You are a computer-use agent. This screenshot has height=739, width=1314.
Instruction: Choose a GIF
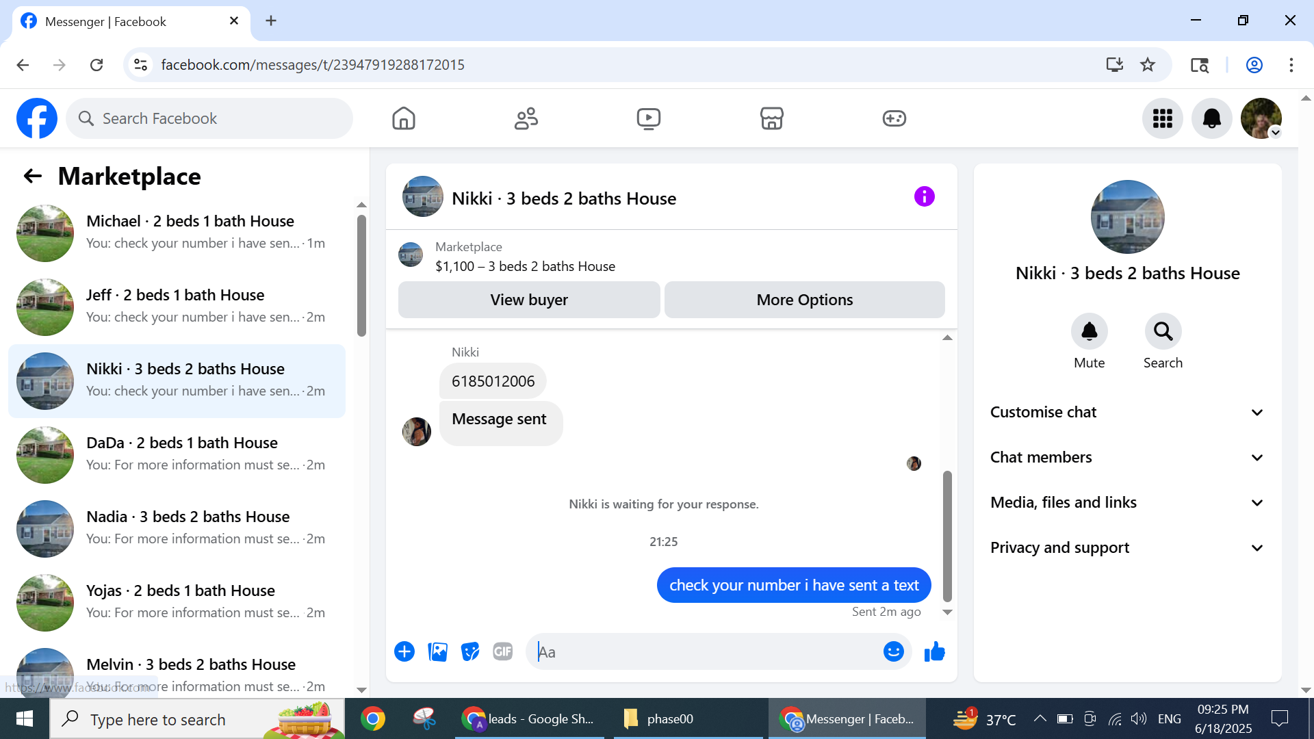click(503, 651)
